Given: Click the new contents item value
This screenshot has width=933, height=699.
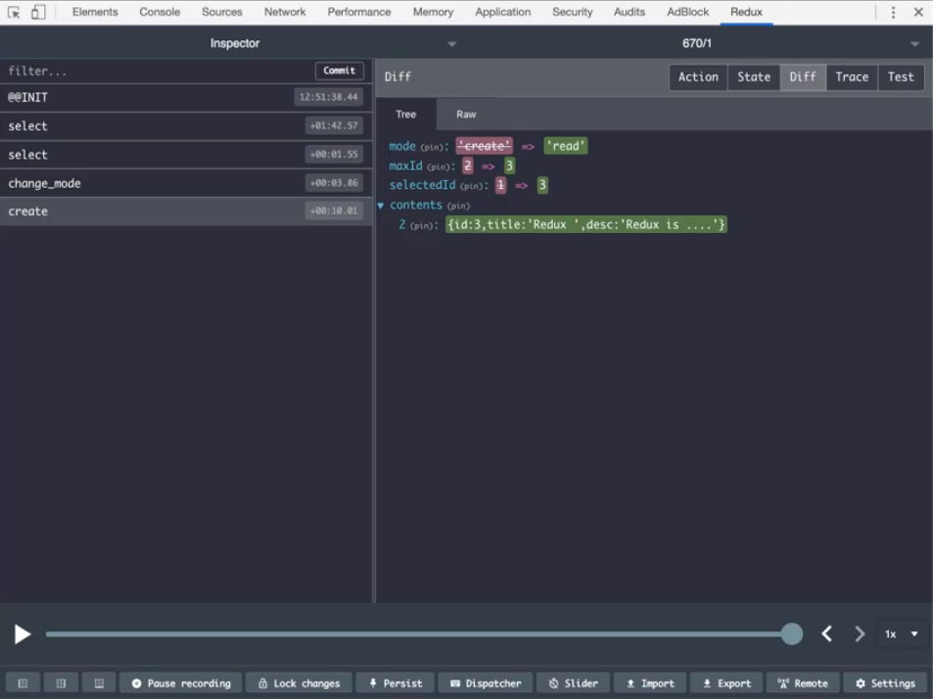Looking at the screenshot, I should (x=586, y=225).
